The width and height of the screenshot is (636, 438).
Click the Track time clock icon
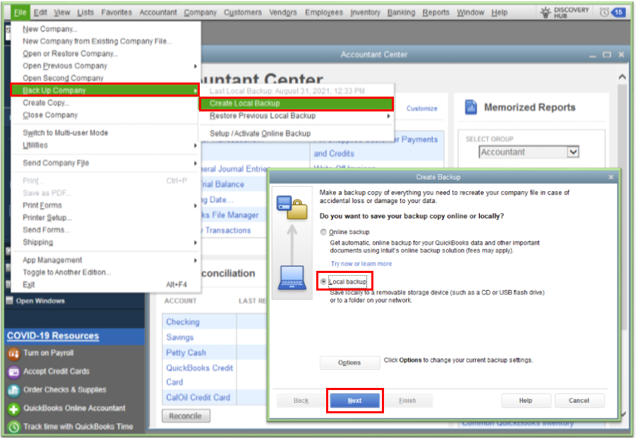[x=14, y=427]
